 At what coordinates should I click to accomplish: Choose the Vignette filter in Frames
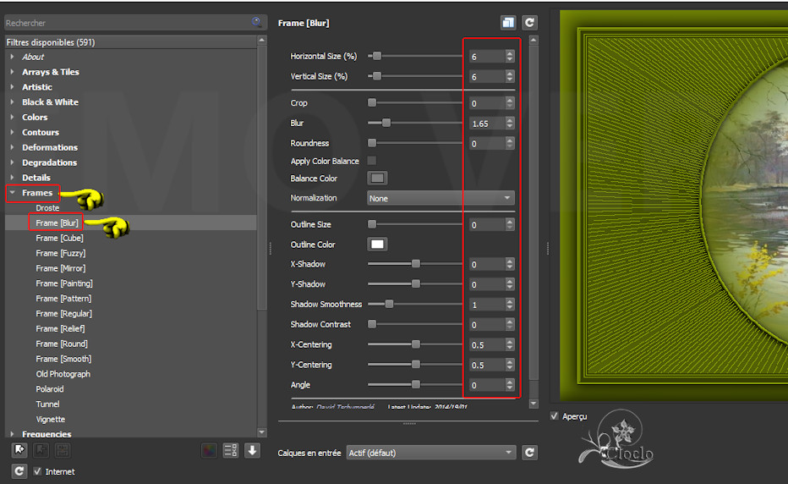50,419
